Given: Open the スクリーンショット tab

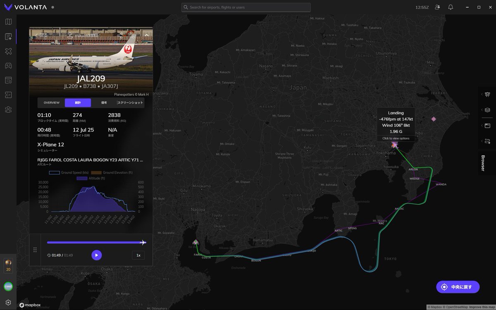Looking at the screenshot, I should (x=131, y=103).
